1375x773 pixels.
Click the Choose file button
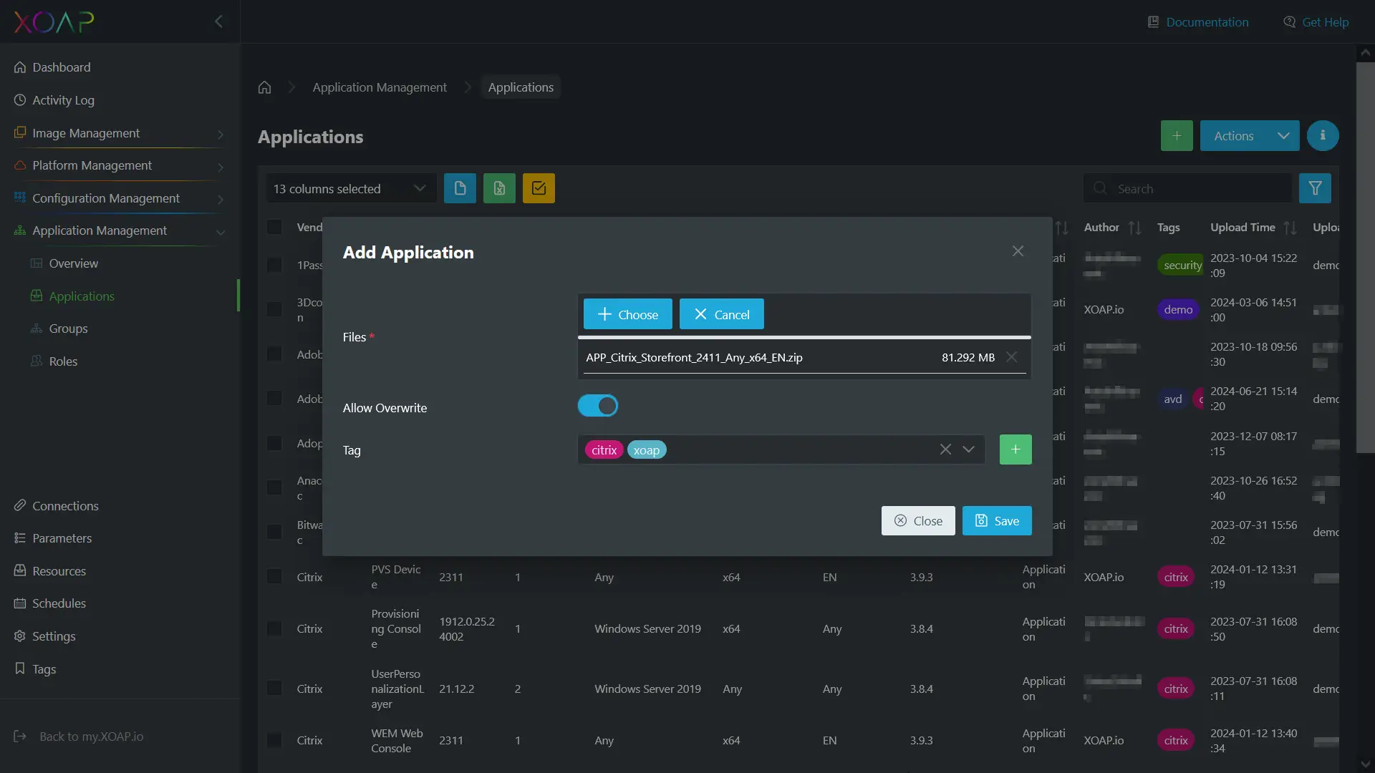click(627, 314)
